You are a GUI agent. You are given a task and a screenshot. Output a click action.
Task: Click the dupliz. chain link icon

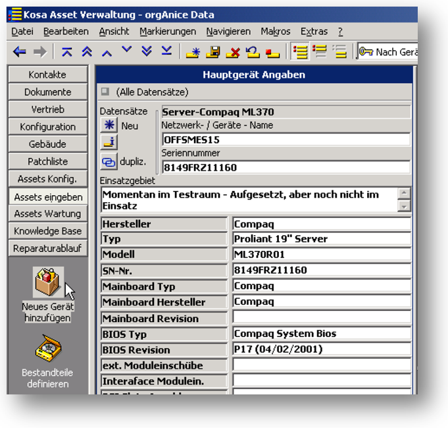[109, 162]
